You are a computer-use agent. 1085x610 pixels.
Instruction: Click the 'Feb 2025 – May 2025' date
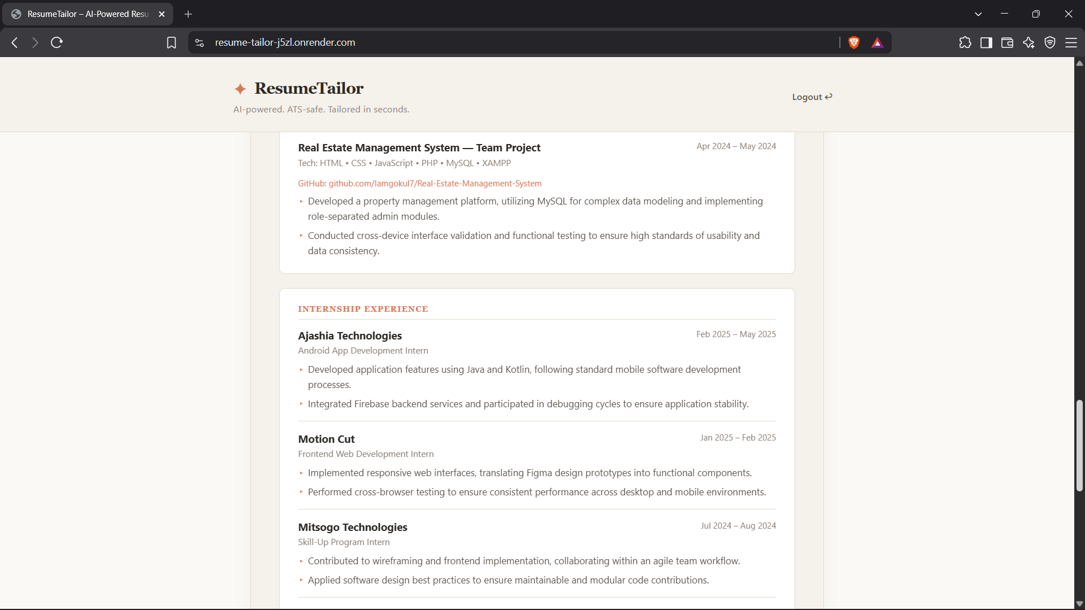(x=736, y=334)
